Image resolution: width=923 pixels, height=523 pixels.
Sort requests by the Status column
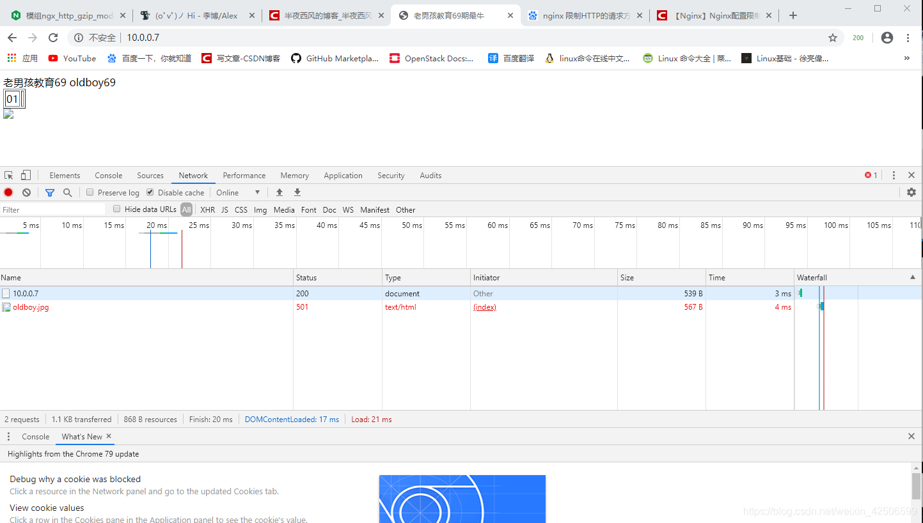pyautogui.click(x=338, y=277)
